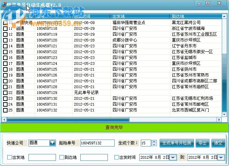
Task: Select the 成都分拨中心 cell
Action: pos(125,40)
